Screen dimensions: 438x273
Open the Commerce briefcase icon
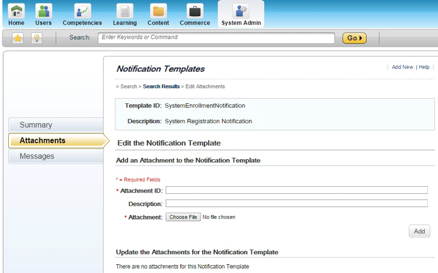tap(195, 11)
